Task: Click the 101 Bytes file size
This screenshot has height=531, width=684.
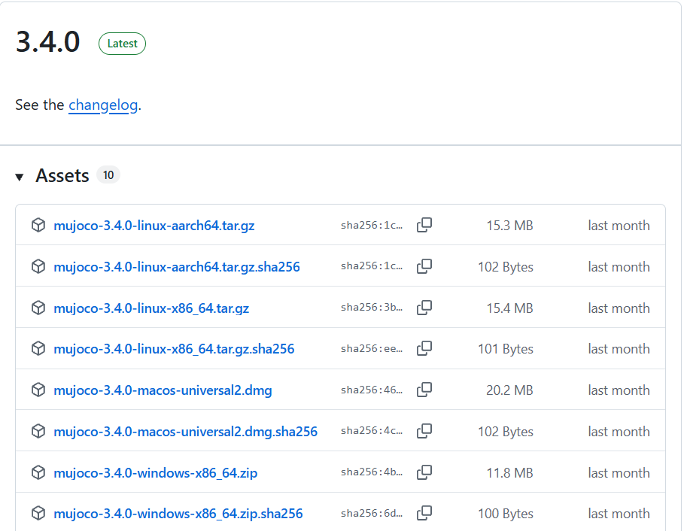Action: click(506, 349)
